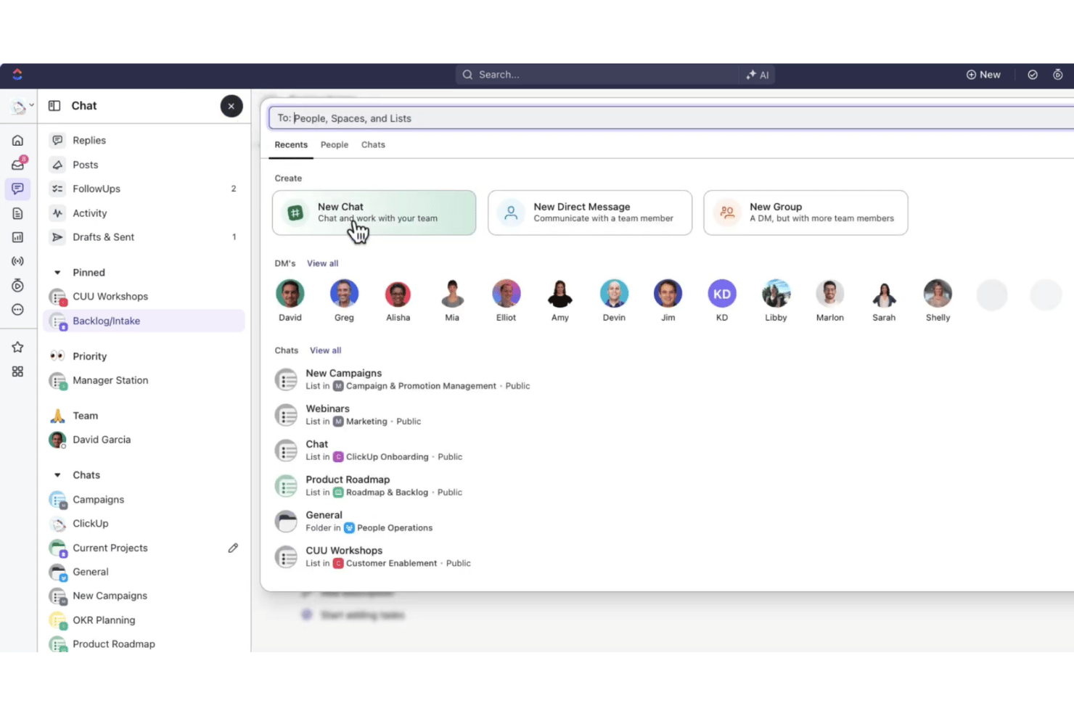
Task: Open Webinars list in Chats results
Action: point(348,415)
